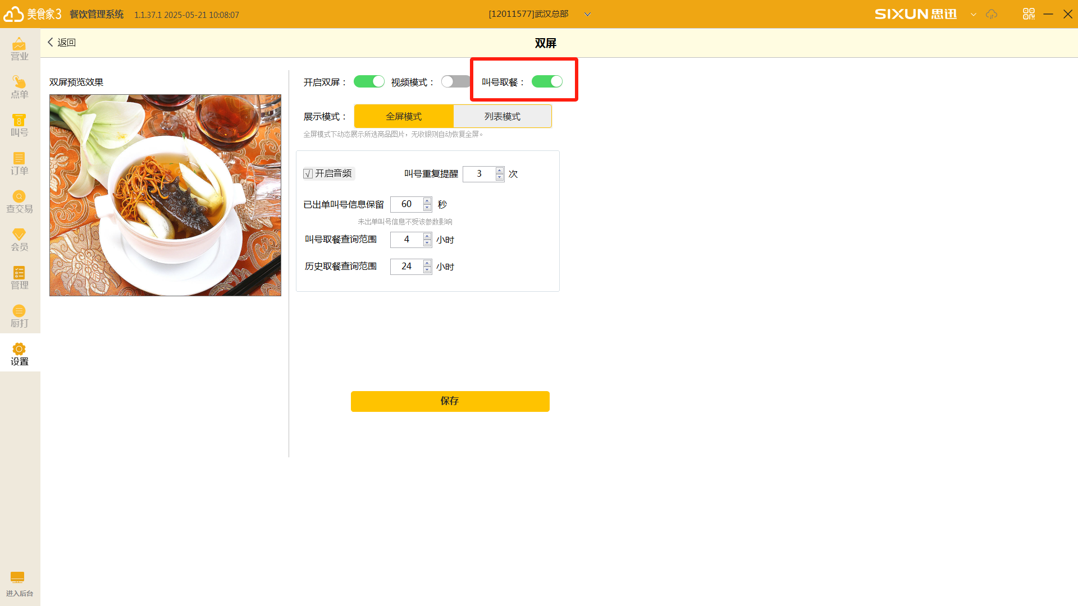
Task: Minimize the application window
Action: click(x=1048, y=14)
